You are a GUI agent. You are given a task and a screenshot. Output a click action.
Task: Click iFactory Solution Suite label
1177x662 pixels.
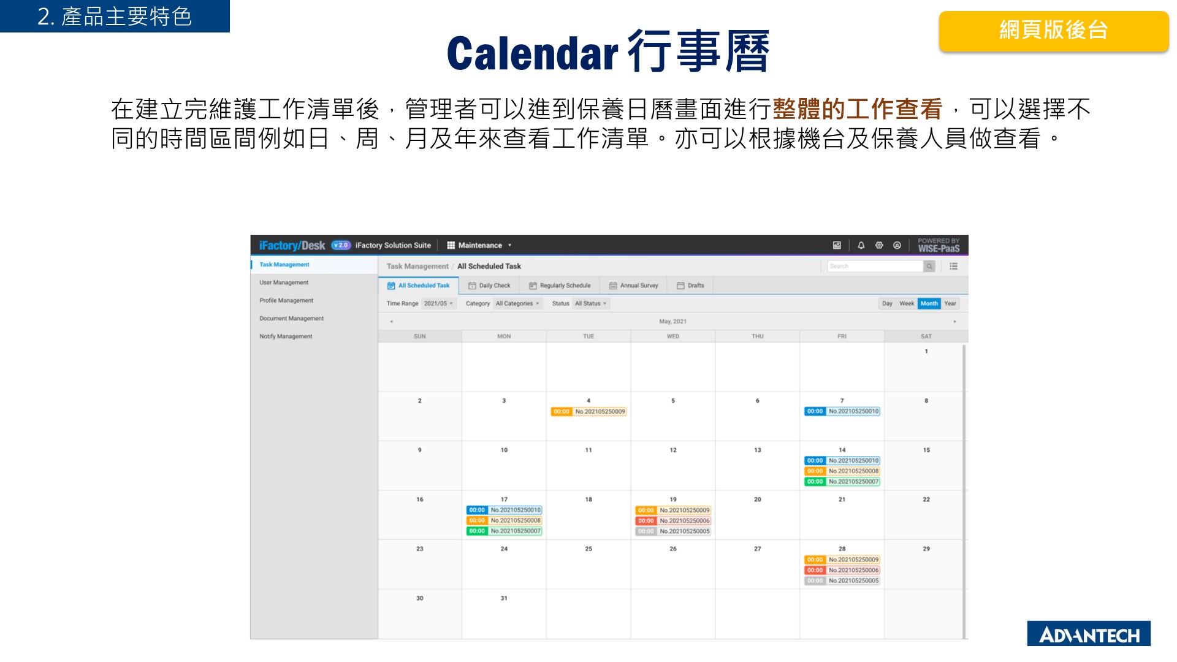click(x=393, y=245)
